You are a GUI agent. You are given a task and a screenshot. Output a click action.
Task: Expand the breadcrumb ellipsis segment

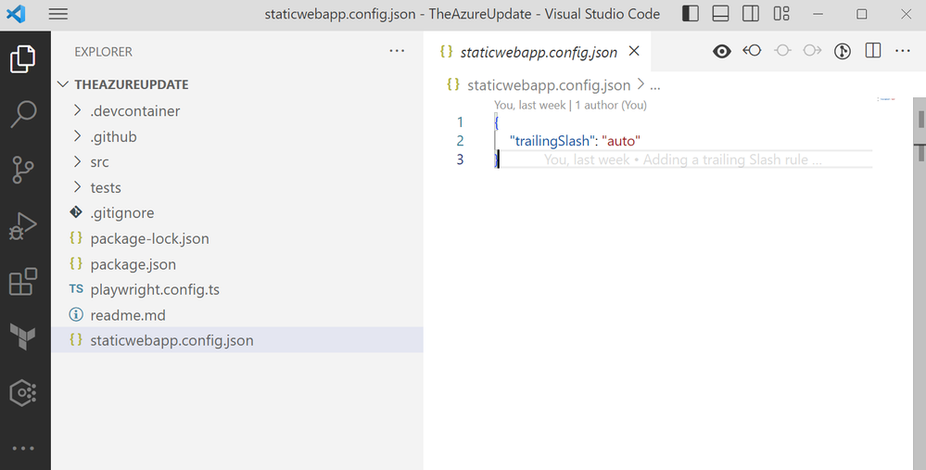[x=655, y=85]
